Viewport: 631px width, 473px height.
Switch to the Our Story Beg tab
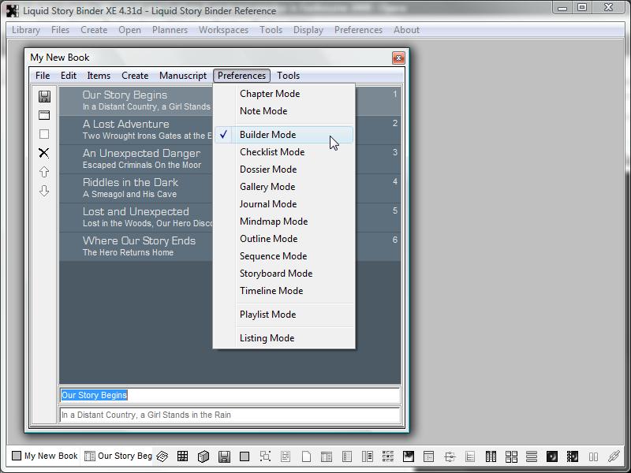click(x=118, y=456)
